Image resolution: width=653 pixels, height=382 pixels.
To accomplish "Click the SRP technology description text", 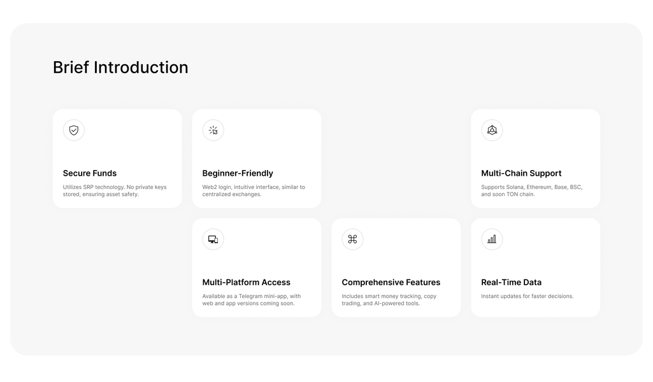I will tap(115, 190).
